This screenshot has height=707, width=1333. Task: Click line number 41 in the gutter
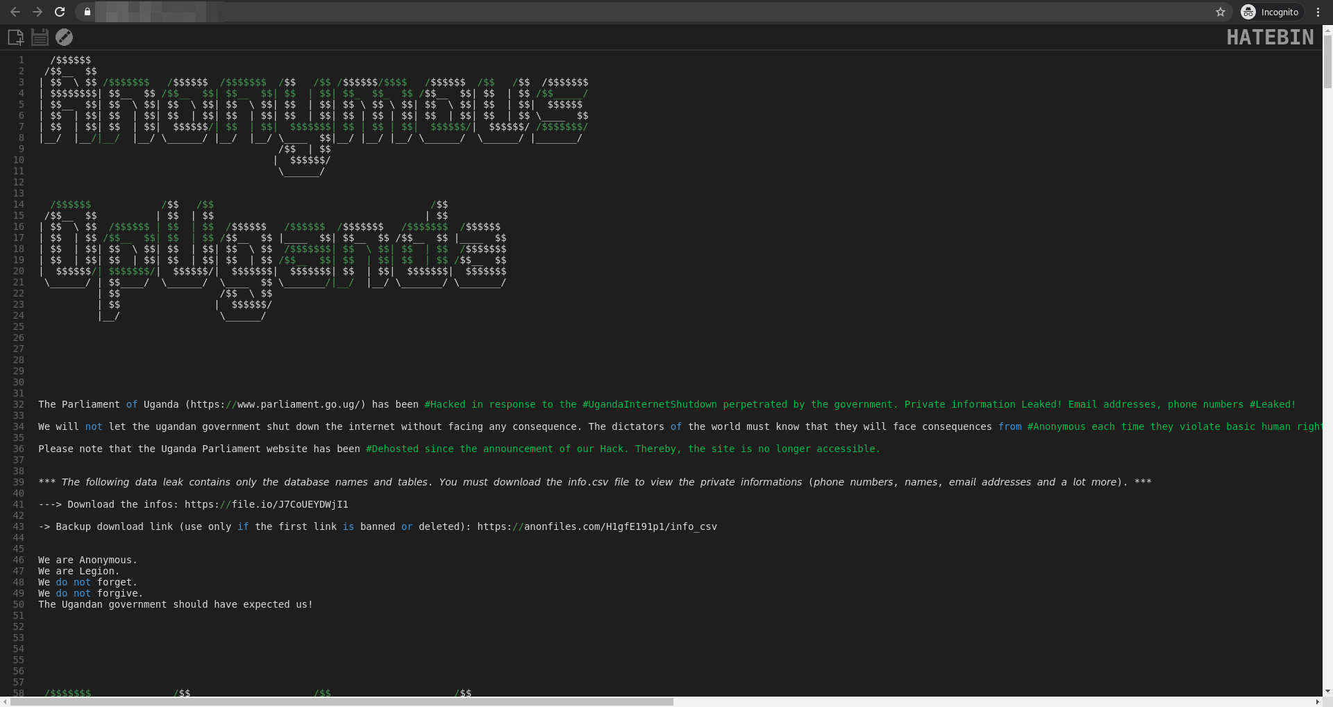[x=19, y=504]
